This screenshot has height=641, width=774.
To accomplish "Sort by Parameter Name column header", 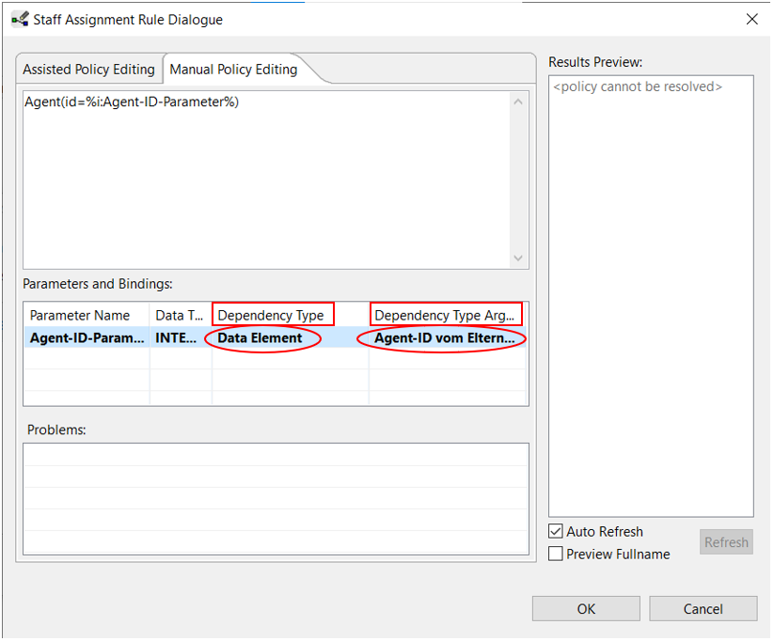I will point(86,315).
